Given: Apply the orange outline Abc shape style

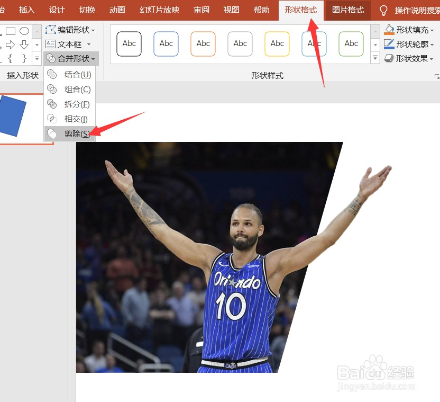Looking at the screenshot, I should (203, 44).
